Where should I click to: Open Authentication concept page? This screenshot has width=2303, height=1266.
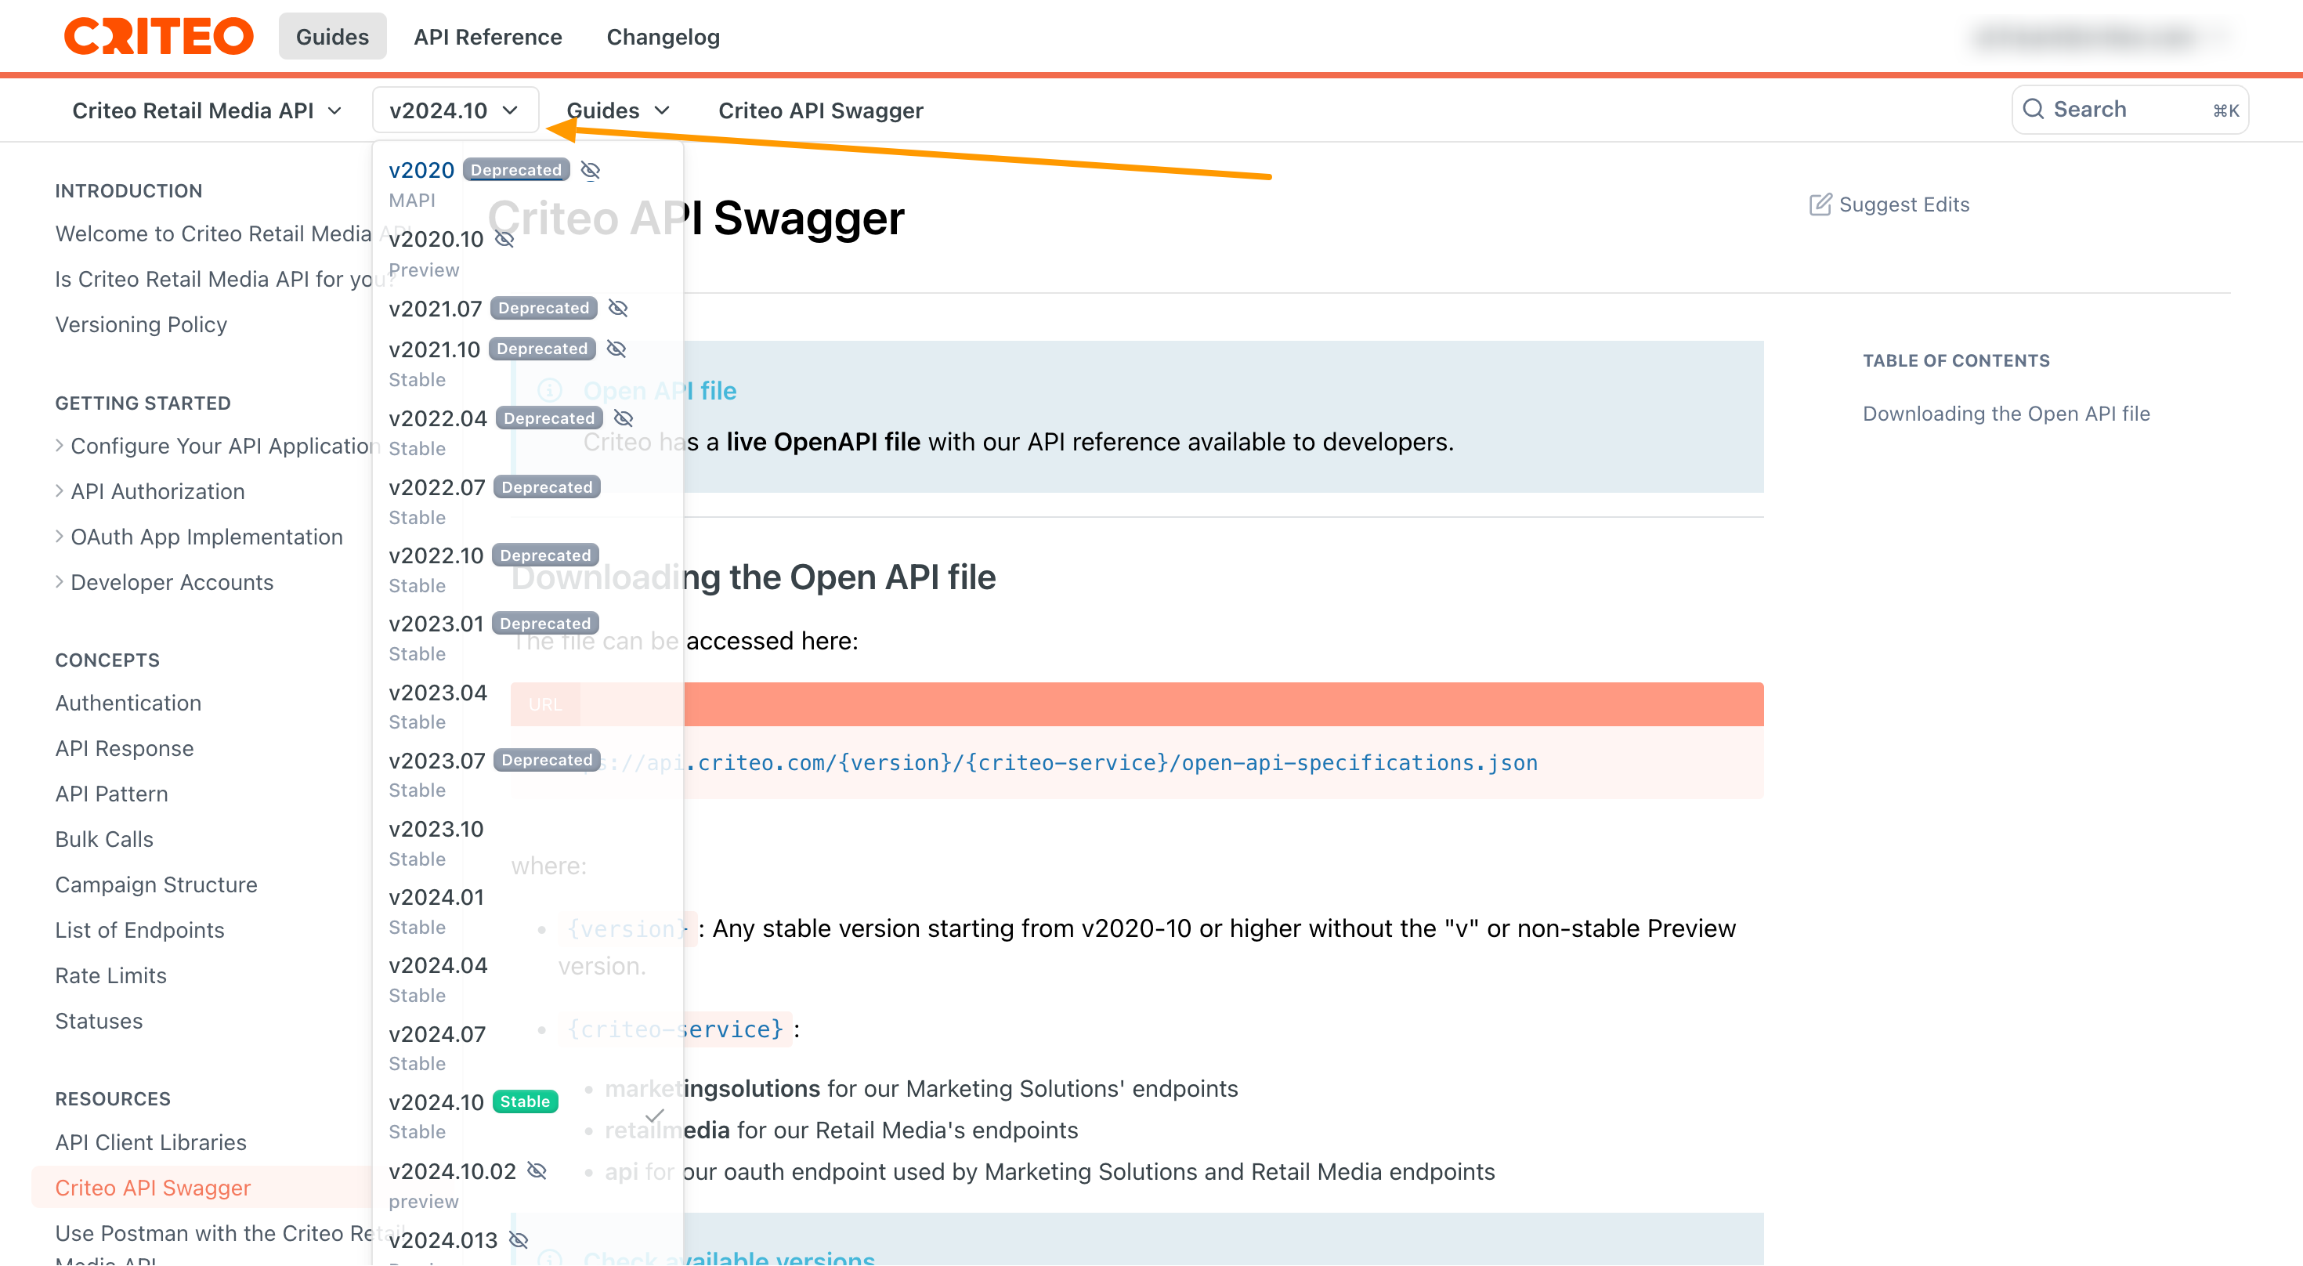click(x=128, y=704)
